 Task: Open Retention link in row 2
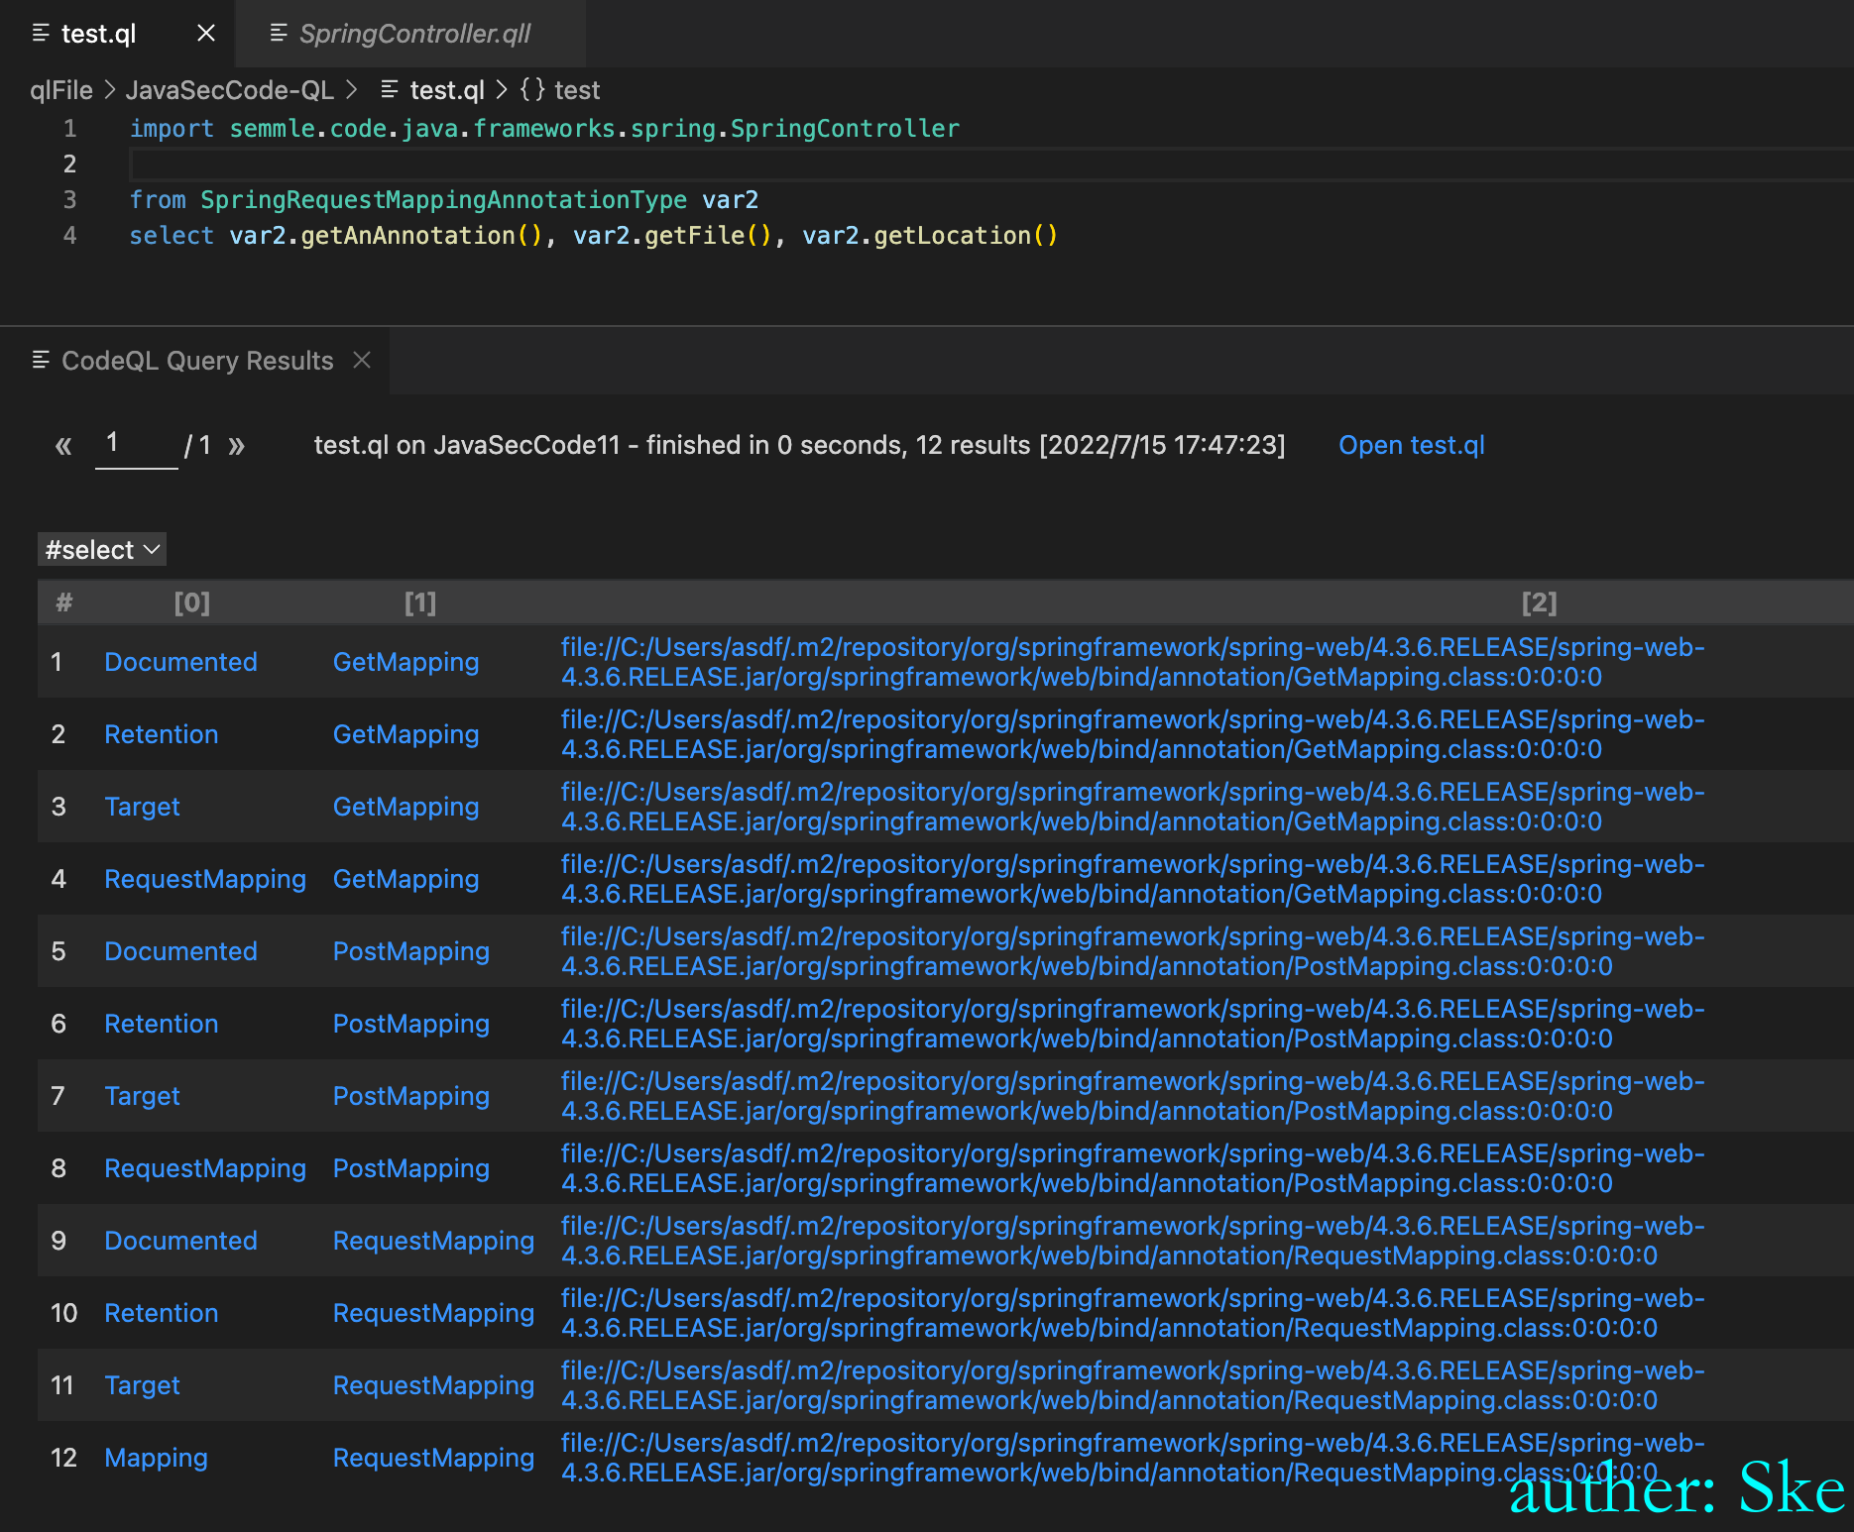point(162,734)
